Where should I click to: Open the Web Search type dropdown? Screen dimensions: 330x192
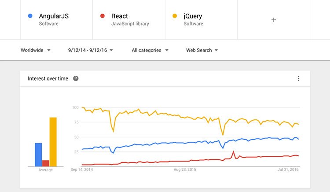point(202,50)
